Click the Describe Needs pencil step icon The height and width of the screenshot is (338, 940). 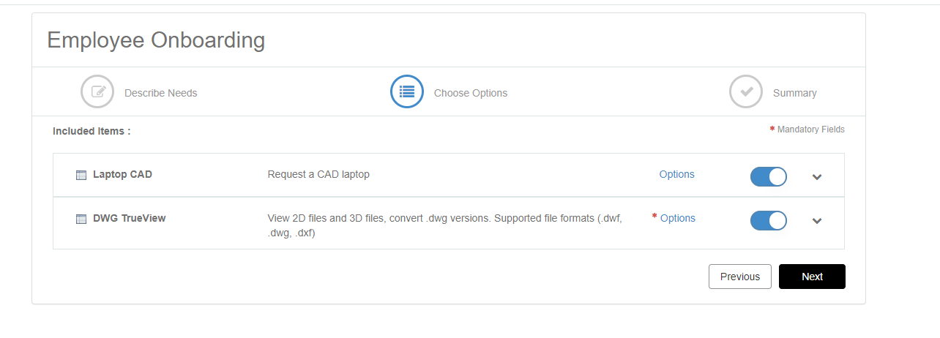97,92
